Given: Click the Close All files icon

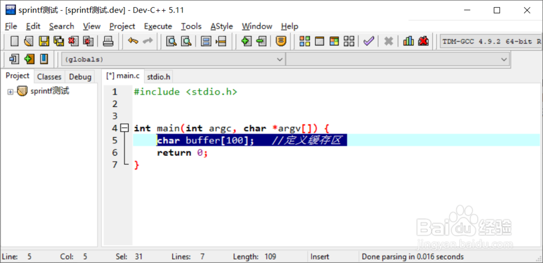Looking at the screenshot, I should click(89, 42).
